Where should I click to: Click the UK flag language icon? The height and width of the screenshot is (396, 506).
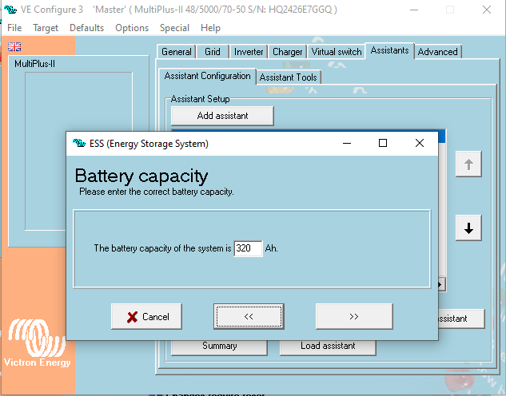tap(14, 46)
